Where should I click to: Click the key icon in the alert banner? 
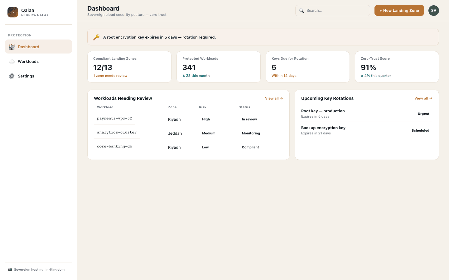pos(96,37)
